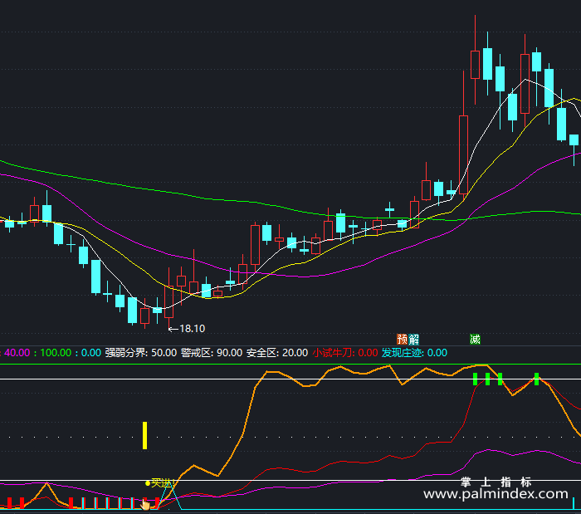Click the 警戒区: 90.00 indicator value
Viewport: 581px width, 514px height.
coord(212,353)
